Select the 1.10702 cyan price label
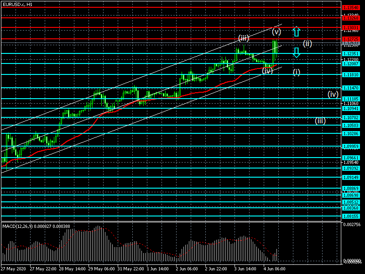Screen dimensions: 365x274 351,118
